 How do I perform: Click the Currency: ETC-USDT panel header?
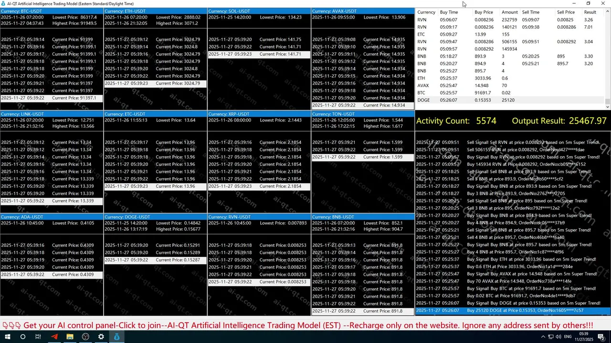pyautogui.click(x=156, y=114)
